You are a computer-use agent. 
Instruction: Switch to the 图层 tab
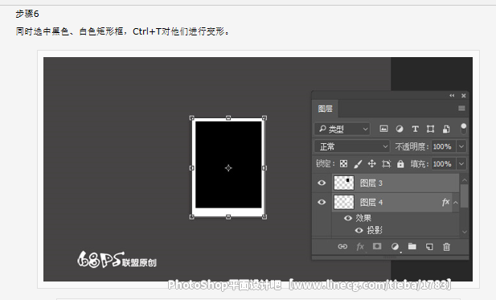[x=326, y=109]
